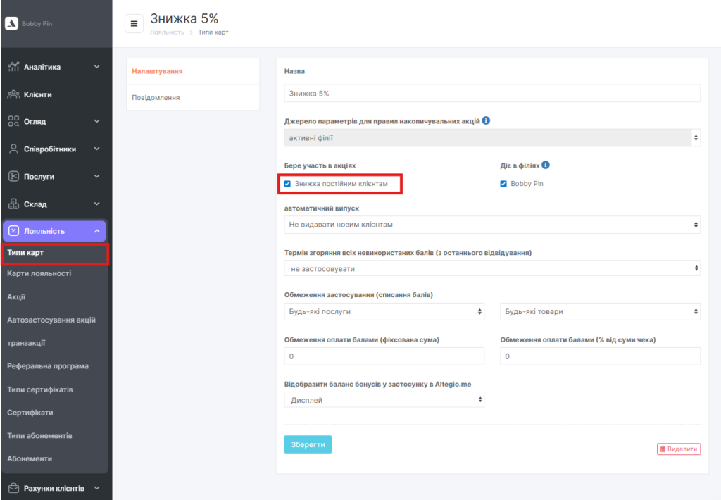Click the Altegio logo icon

[11, 23]
